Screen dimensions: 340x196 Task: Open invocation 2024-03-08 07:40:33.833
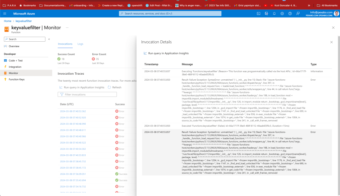[73, 155]
